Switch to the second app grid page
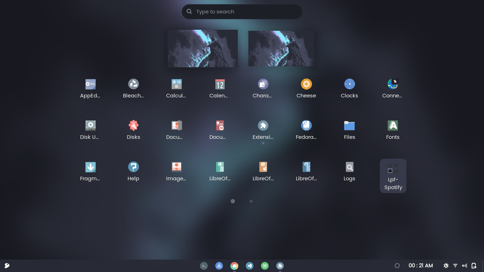Screen dimensions: 484x272 (x=251, y=201)
